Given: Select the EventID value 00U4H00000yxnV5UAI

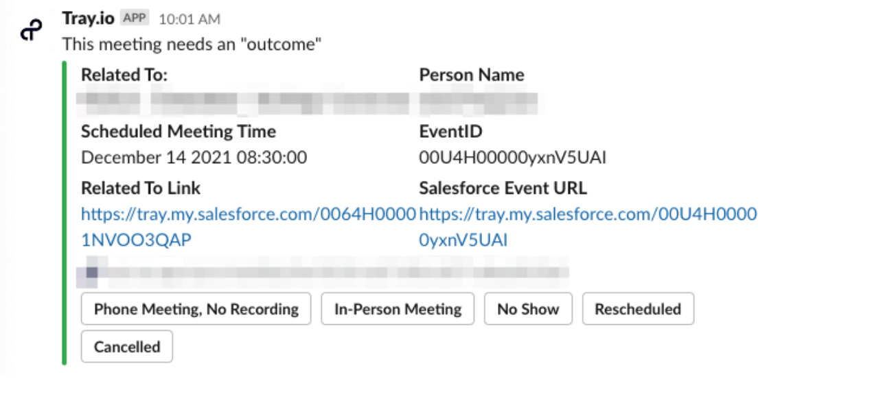Looking at the screenshot, I should [513, 158].
